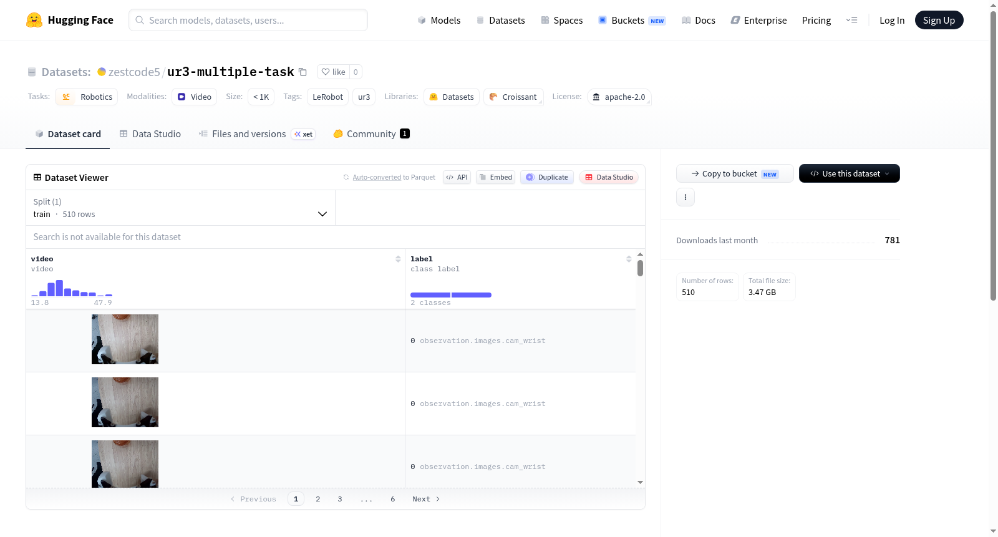Expand the train split dropdown

[x=181, y=208]
